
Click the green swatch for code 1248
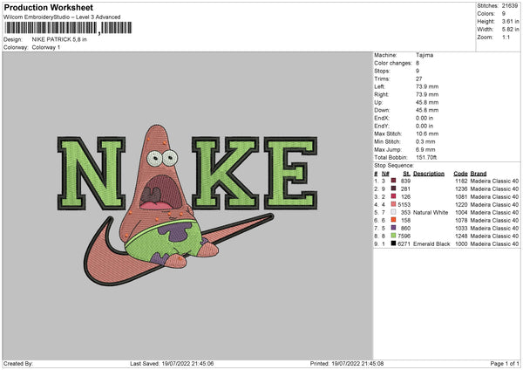[394, 236]
